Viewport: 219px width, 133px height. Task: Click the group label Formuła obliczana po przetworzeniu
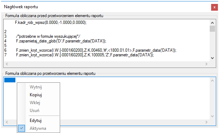click(50, 73)
